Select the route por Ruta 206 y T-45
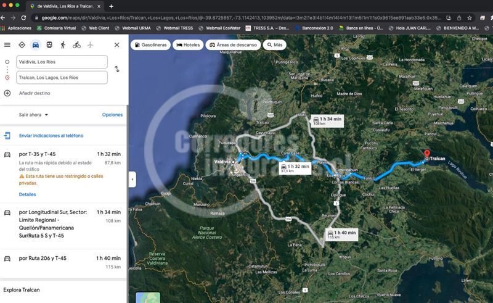The height and width of the screenshot is (303, 493). point(63,262)
